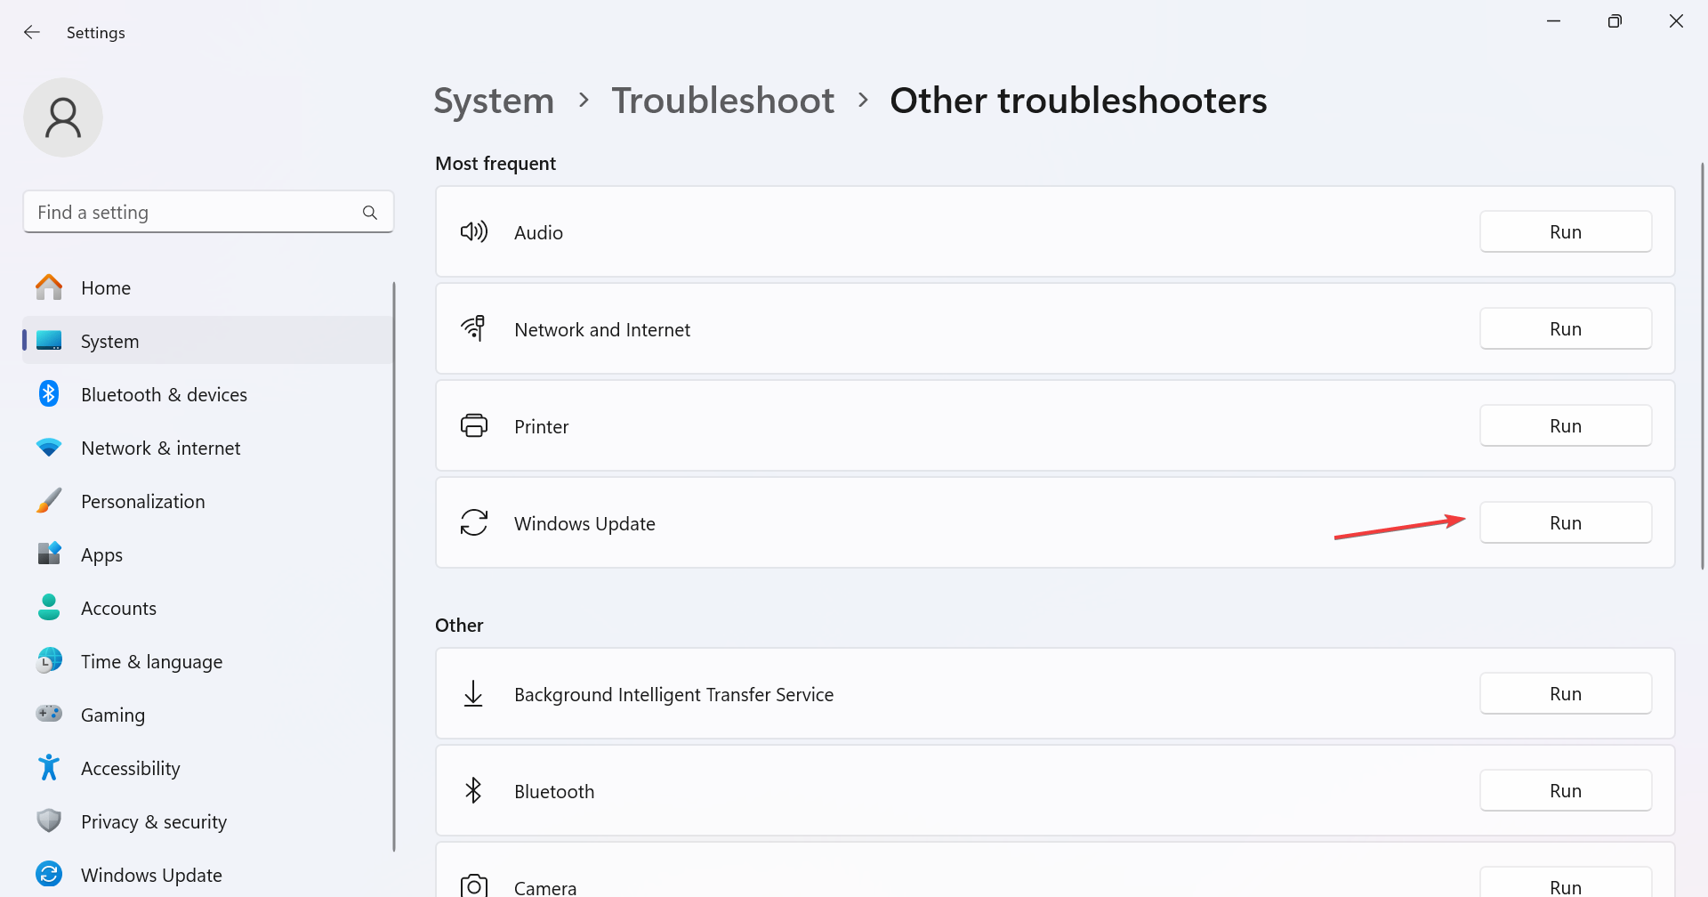1708x897 pixels.
Task: Open Time & language settings
Action: point(151,662)
